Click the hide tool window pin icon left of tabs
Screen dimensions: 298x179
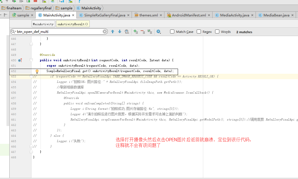tap(6, 15)
